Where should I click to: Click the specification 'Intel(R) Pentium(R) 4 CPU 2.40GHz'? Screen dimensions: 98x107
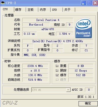(58, 41)
